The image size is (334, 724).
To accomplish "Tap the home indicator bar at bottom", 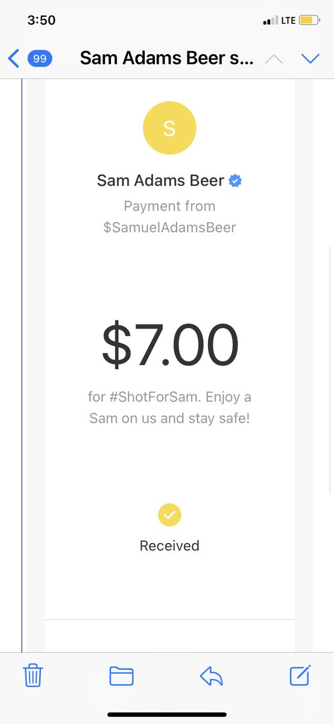I will tap(167, 714).
